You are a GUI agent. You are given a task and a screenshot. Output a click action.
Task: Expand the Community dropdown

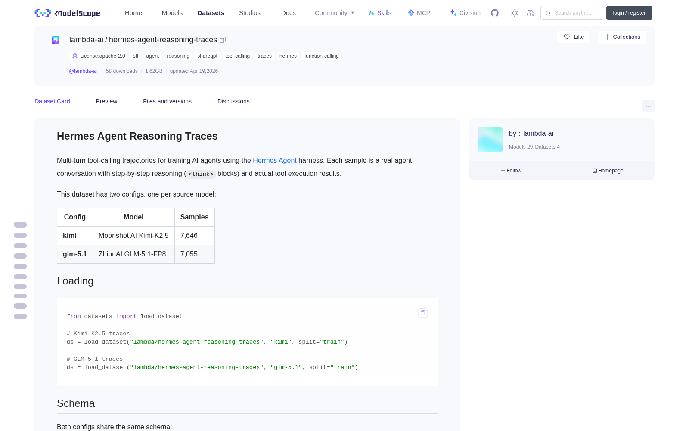(x=335, y=13)
